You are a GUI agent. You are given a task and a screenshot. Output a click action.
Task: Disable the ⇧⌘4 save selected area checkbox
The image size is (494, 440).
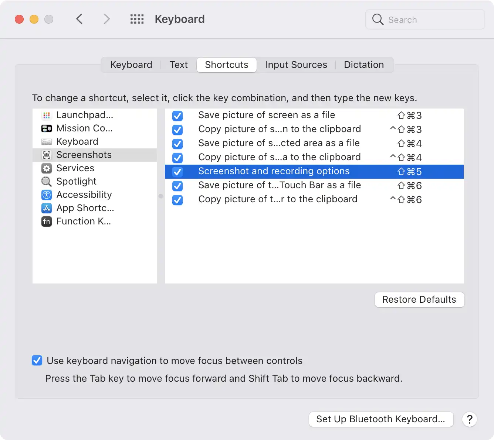tap(177, 144)
